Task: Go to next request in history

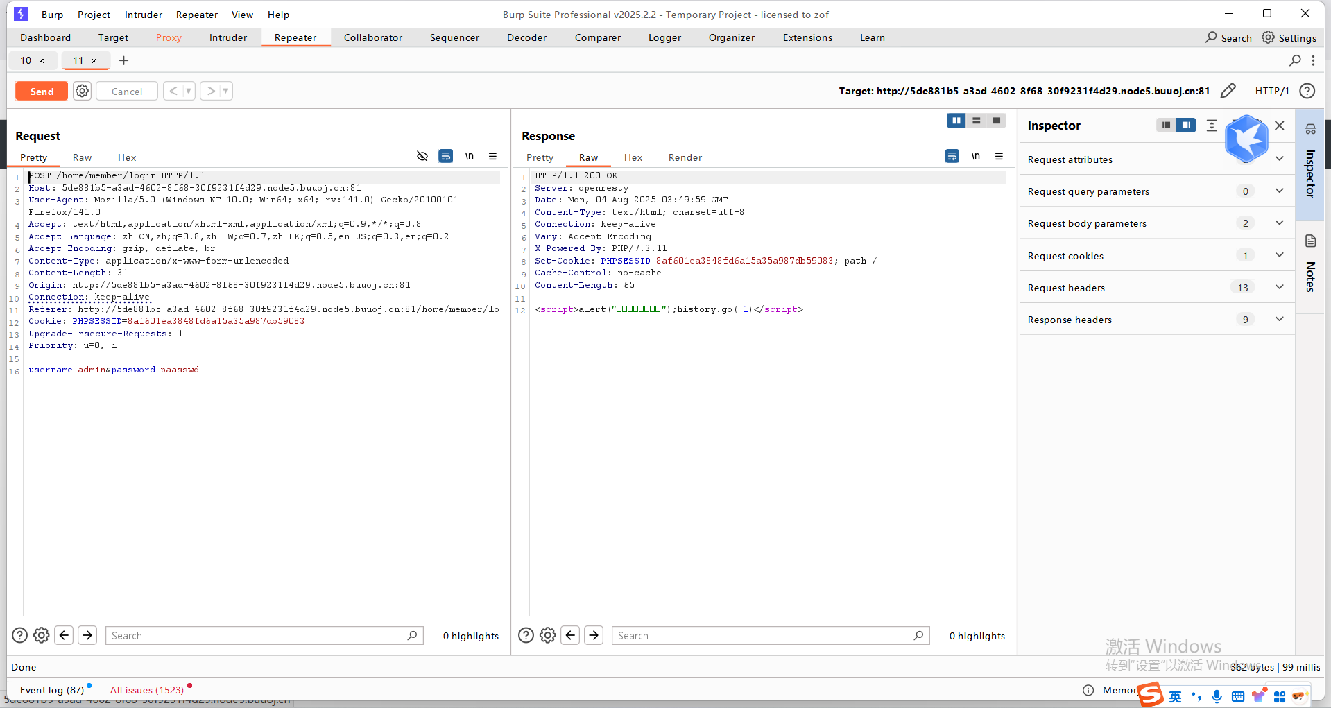Action: (211, 92)
